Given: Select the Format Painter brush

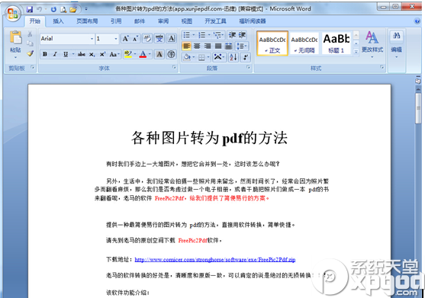Looking at the screenshot, I should (x=30, y=53).
